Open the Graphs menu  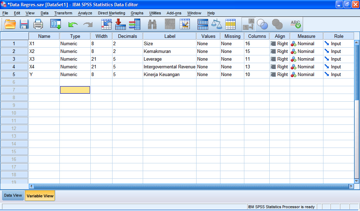coord(137,13)
